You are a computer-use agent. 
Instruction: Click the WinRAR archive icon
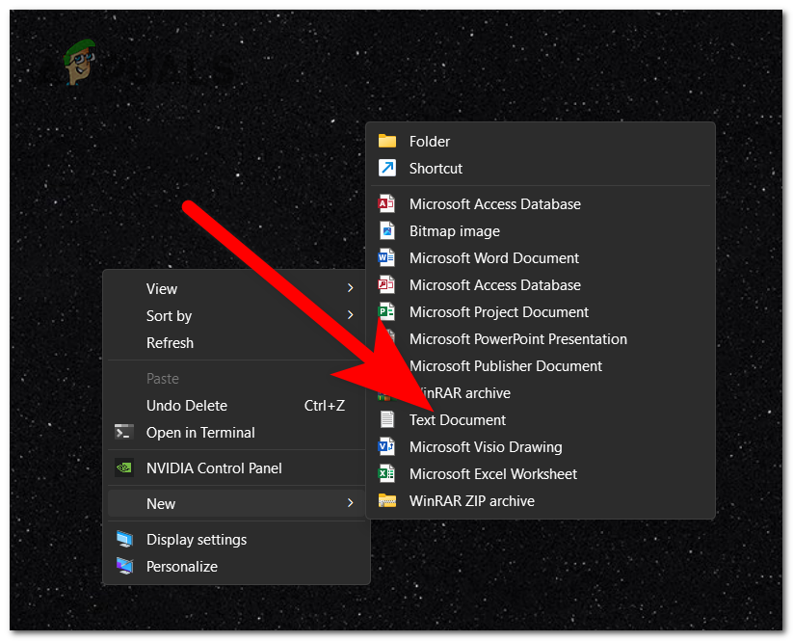point(388,392)
